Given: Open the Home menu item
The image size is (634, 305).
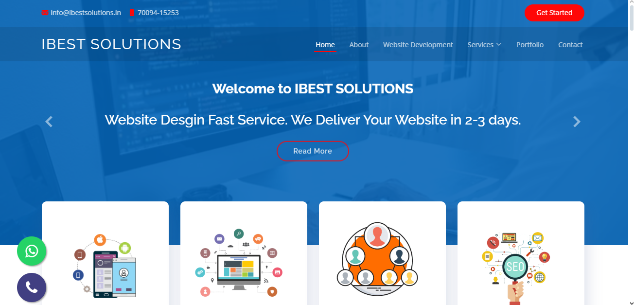Looking at the screenshot, I should (325, 45).
